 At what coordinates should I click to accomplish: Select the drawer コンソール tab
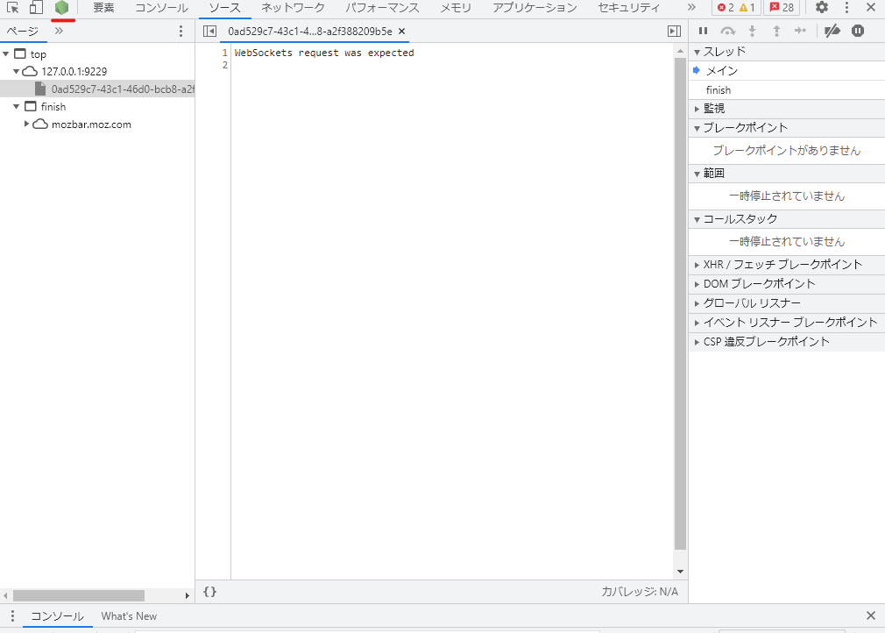57,616
